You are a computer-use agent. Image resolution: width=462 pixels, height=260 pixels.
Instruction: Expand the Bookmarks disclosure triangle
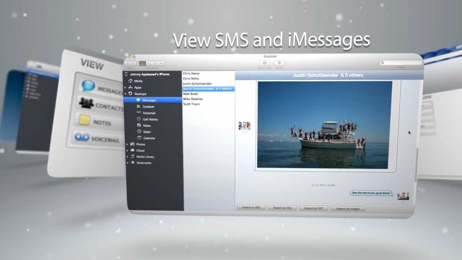tap(127, 163)
